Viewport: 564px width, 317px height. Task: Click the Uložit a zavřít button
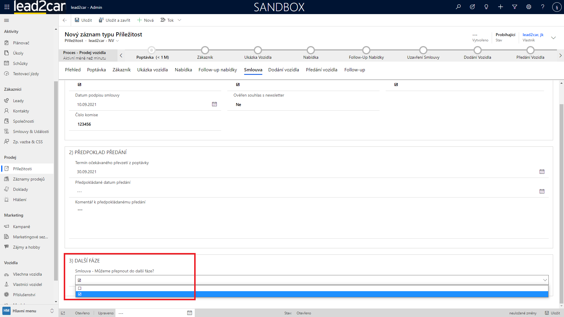coord(115,20)
